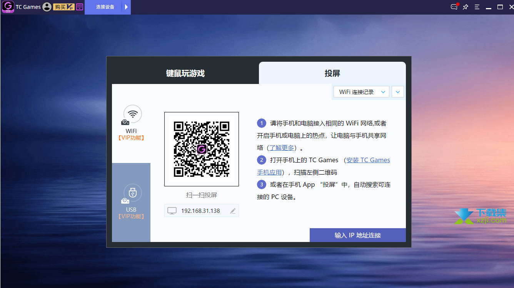
Task: Open the WiFi 连接记录 dropdown
Action: coord(362,92)
